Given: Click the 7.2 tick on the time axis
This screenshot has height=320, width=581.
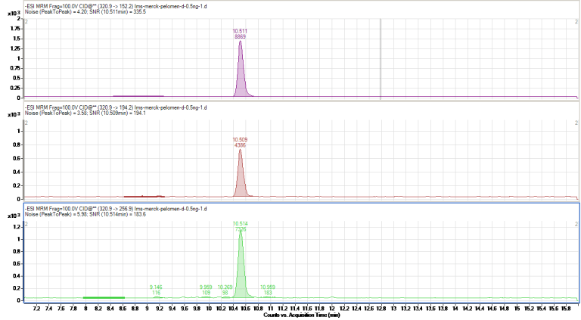Looking at the screenshot, I should tap(36, 308).
